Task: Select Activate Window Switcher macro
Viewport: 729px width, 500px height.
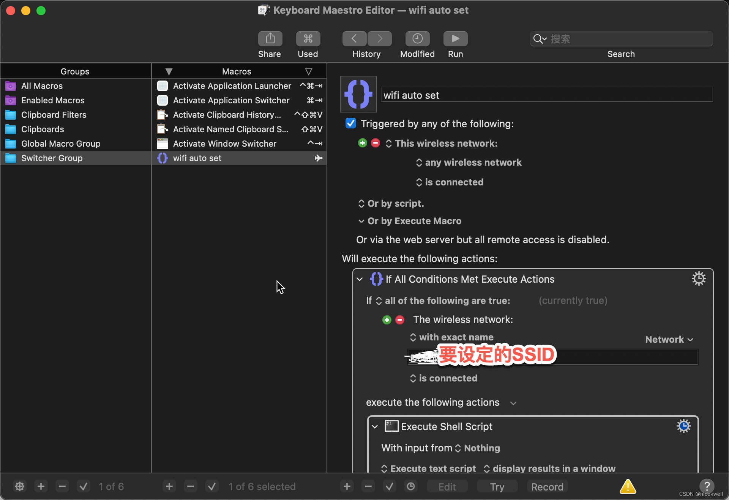Action: (x=239, y=144)
